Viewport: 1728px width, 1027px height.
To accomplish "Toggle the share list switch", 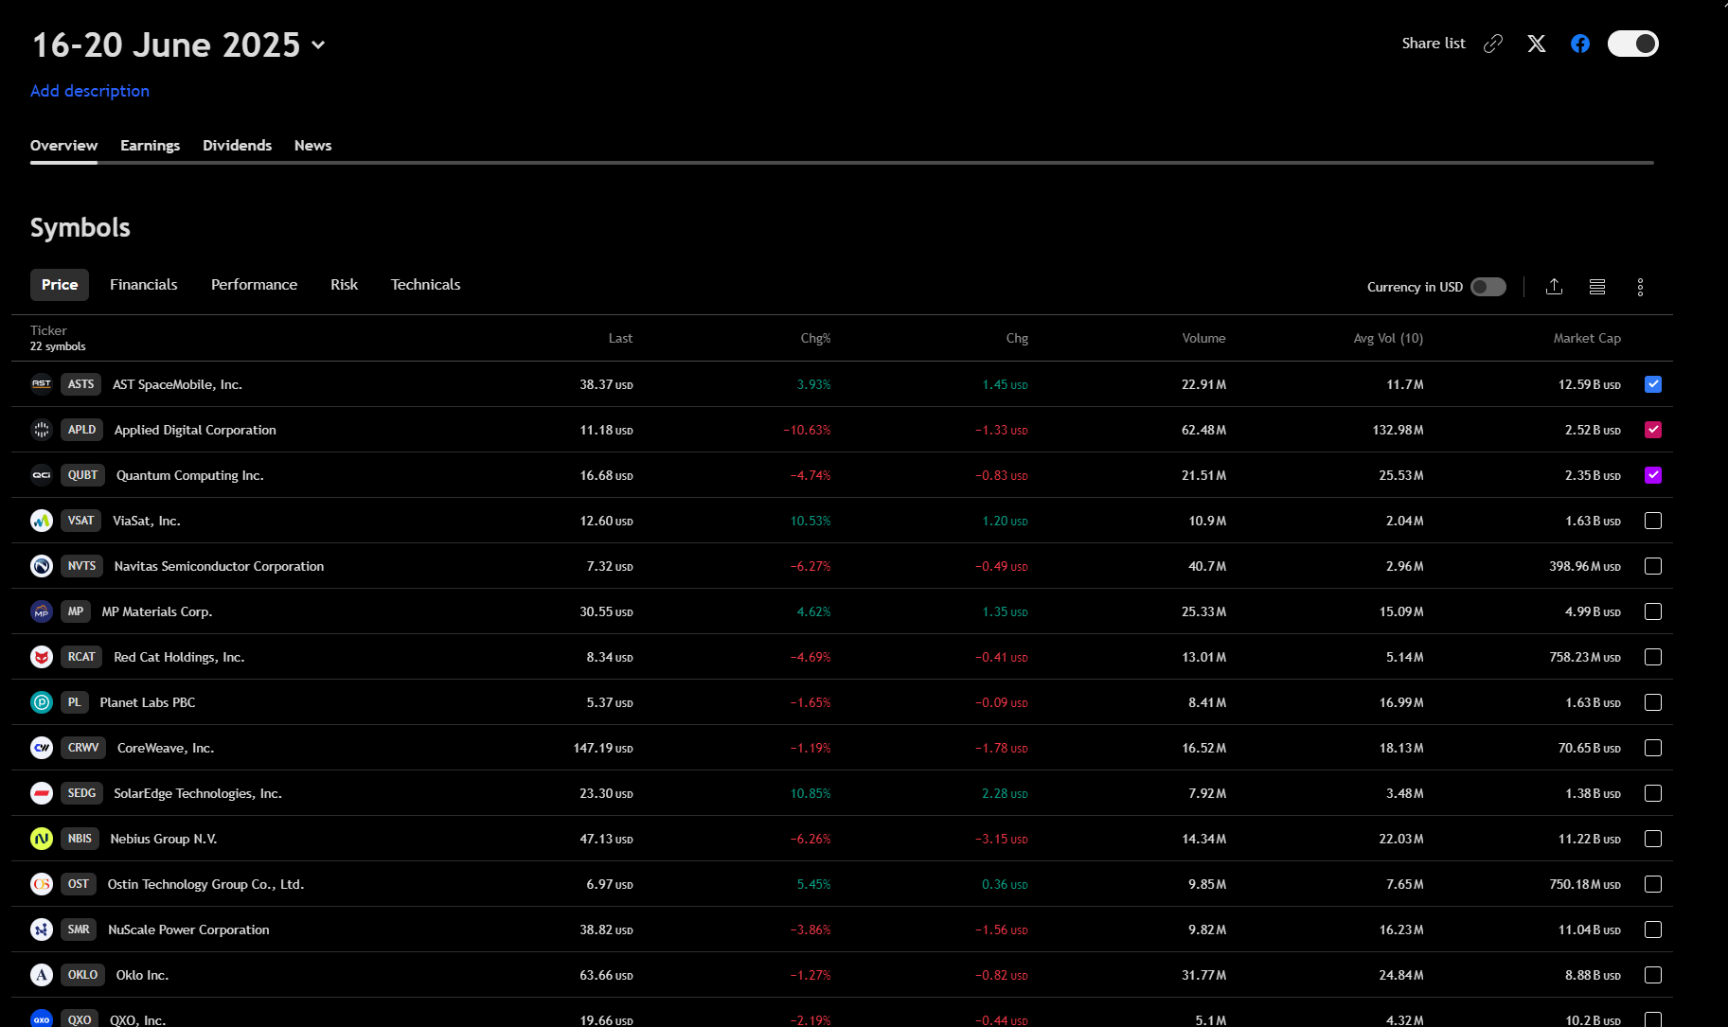I will pos(1633,44).
